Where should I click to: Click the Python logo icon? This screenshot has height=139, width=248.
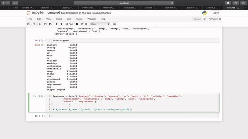click(204, 13)
